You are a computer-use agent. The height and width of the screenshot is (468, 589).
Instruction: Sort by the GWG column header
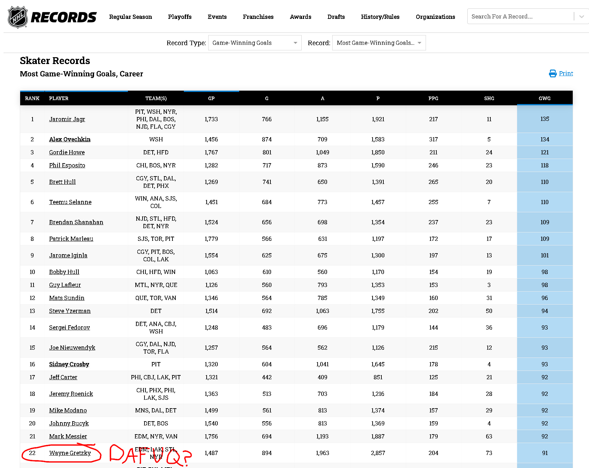(545, 98)
